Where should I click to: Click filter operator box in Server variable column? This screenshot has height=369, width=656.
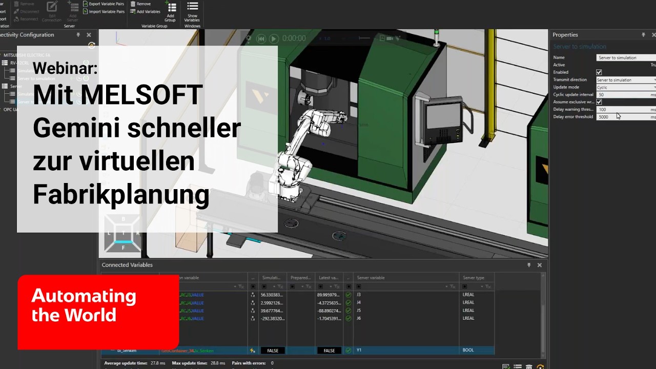tap(358, 286)
